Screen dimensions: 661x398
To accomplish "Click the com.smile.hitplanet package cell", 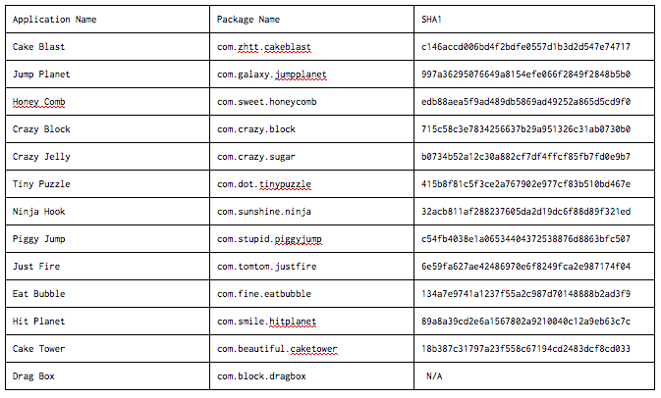I will 311,321.
